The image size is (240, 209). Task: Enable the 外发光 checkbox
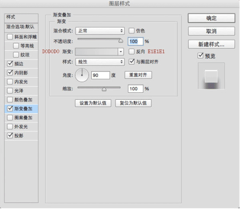coord(10,127)
